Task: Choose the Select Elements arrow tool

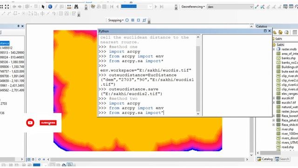Action: tap(43, 7)
